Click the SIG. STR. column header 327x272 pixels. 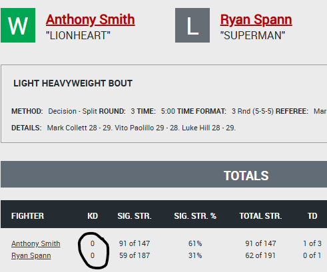click(135, 216)
